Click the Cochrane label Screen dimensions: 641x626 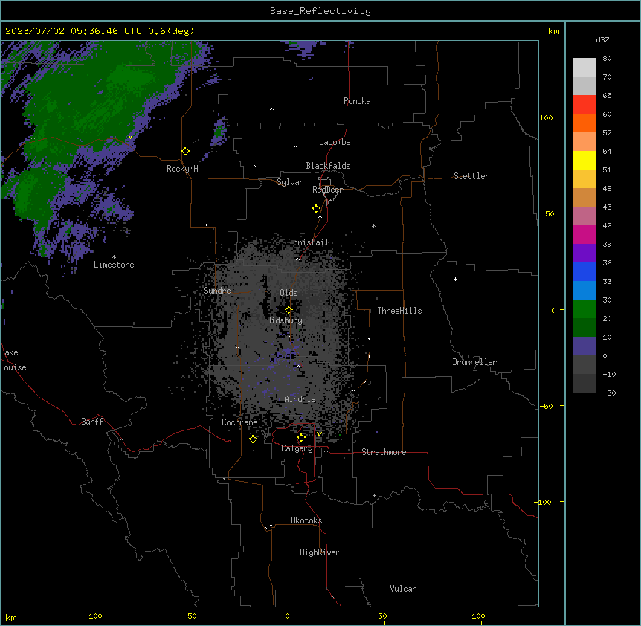click(x=239, y=422)
